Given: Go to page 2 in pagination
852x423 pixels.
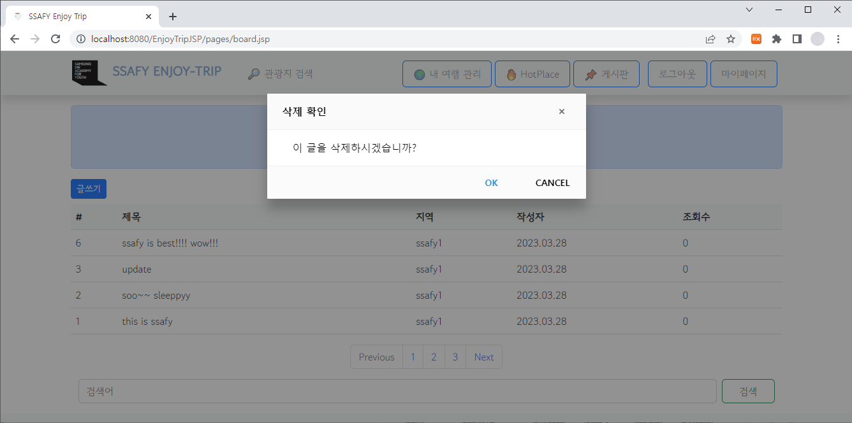Looking at the screenshot, I should point(434,357).
